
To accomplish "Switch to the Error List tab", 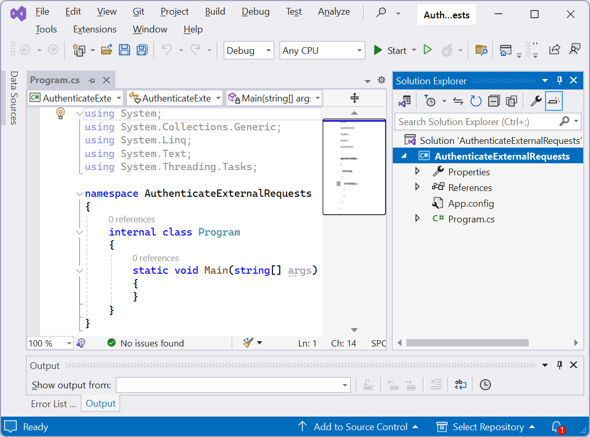I will pos(53,404).
